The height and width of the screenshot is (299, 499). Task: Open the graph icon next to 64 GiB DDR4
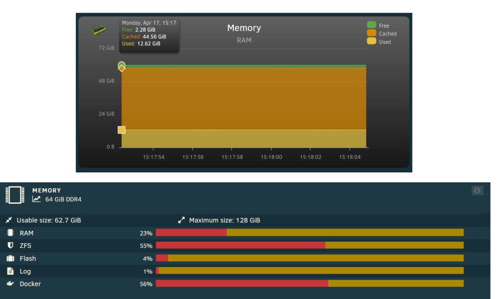36,199
